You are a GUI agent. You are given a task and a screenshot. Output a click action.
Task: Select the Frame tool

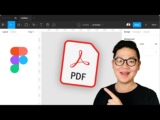pyautogui.click(x=19, y=25)
